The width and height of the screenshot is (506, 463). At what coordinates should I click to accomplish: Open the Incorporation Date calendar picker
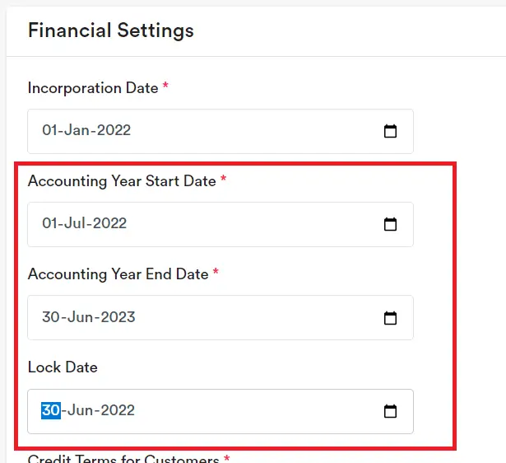point(391,131)
